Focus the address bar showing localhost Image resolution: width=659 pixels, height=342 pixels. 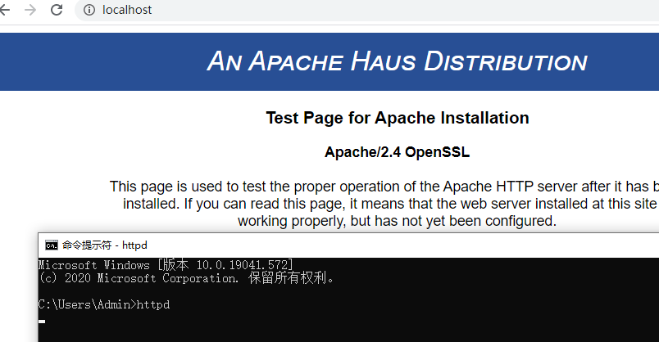(366, 10)
